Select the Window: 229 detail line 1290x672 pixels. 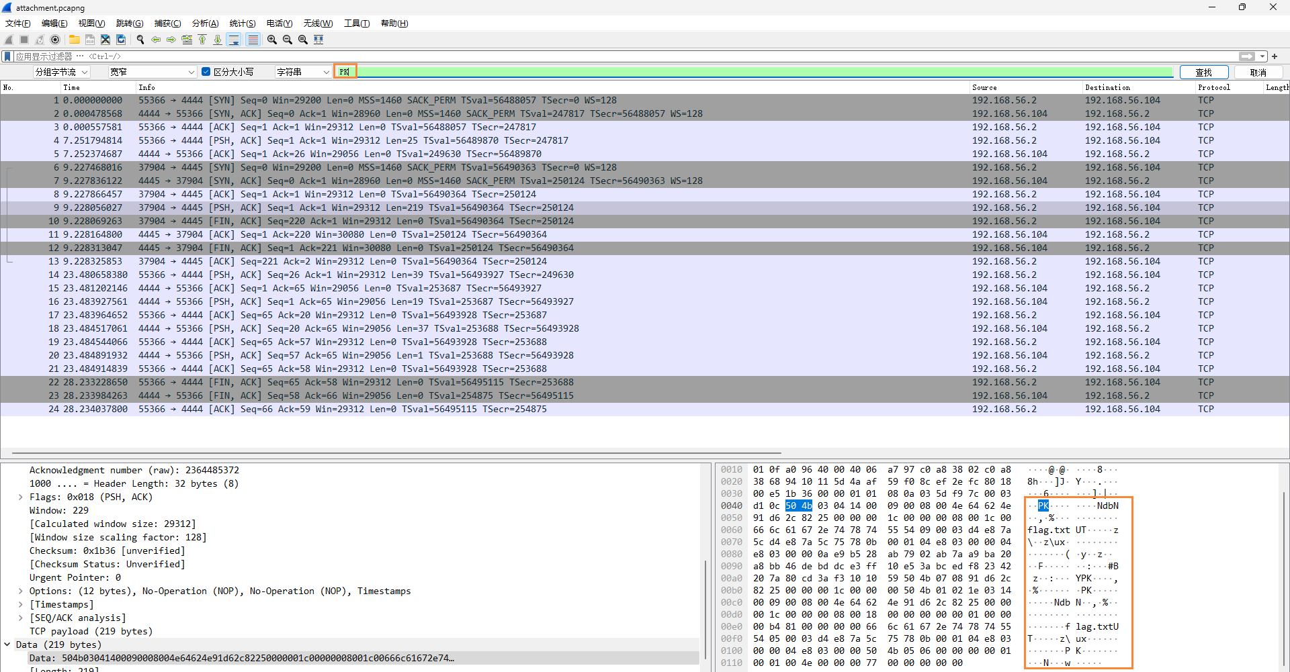(58, 510)
